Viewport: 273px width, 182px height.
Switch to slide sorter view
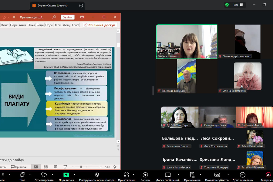pos(46,167)
